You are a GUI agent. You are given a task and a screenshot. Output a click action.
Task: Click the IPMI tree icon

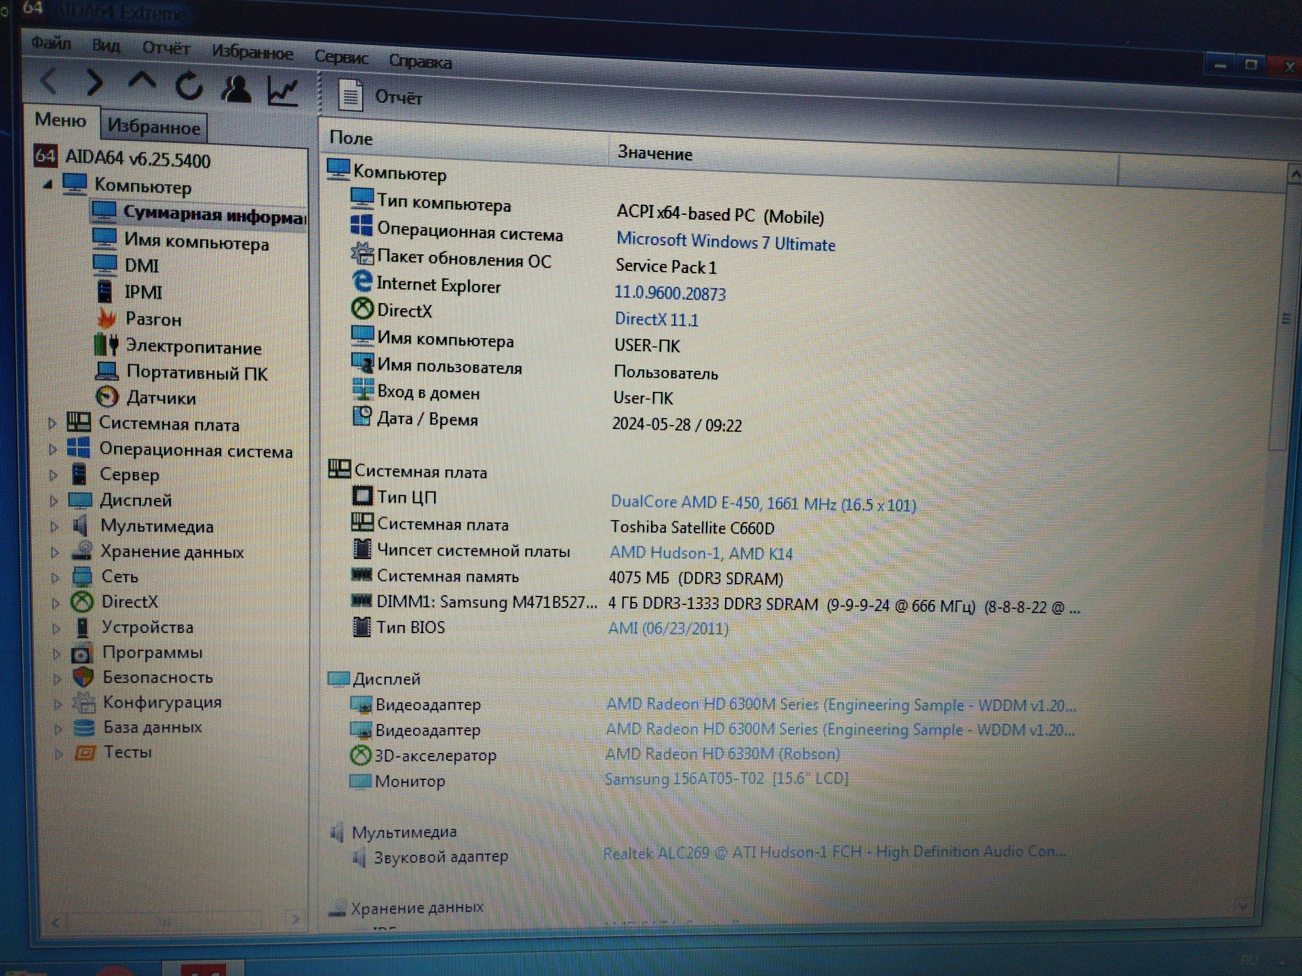click(104, 291)
